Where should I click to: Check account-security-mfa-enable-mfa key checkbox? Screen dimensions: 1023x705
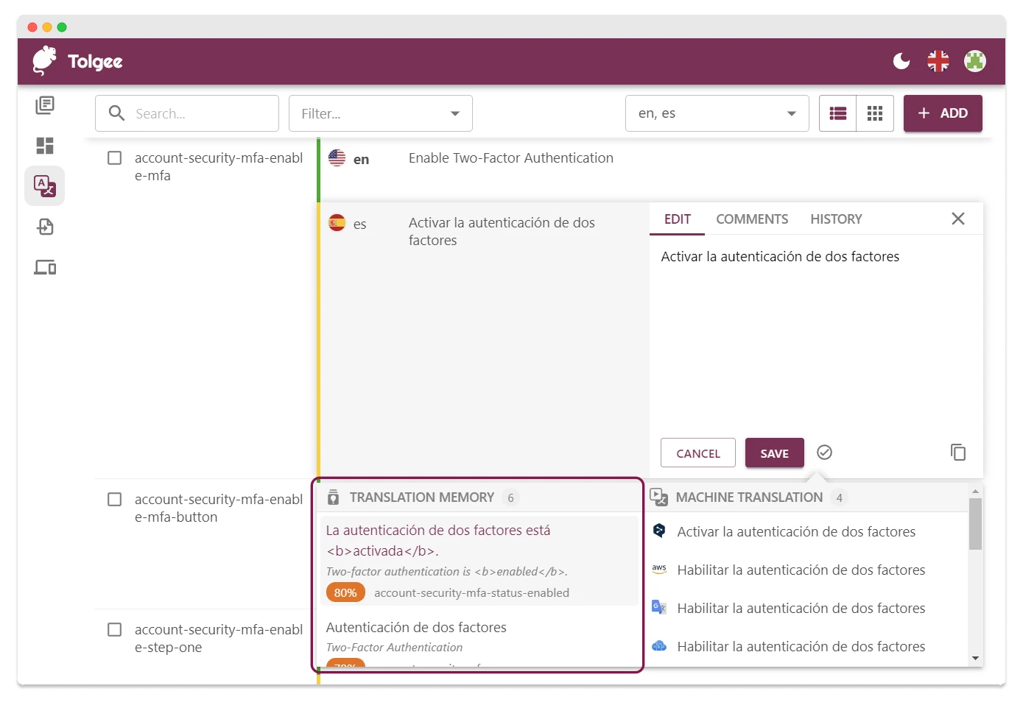coord(115,158)
